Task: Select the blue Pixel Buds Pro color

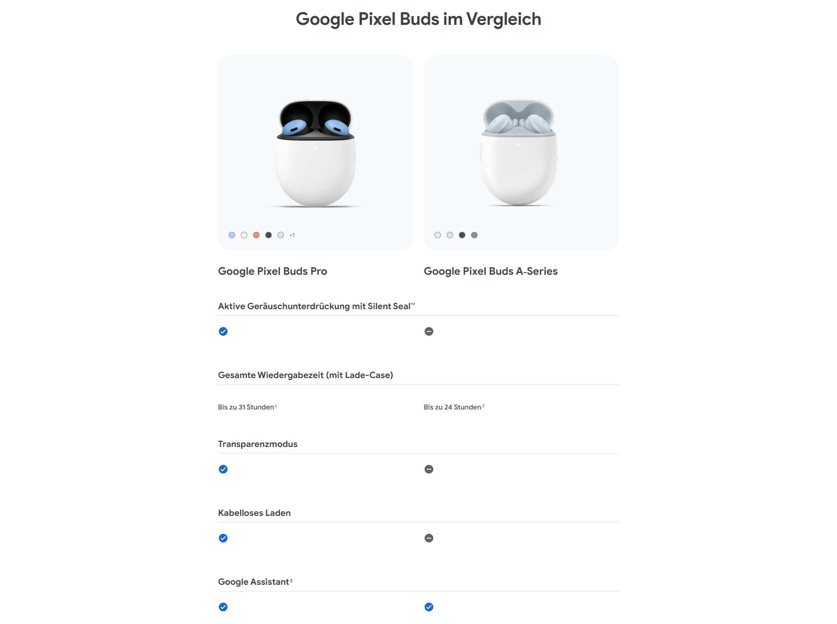Action: [x=232, y=235]
